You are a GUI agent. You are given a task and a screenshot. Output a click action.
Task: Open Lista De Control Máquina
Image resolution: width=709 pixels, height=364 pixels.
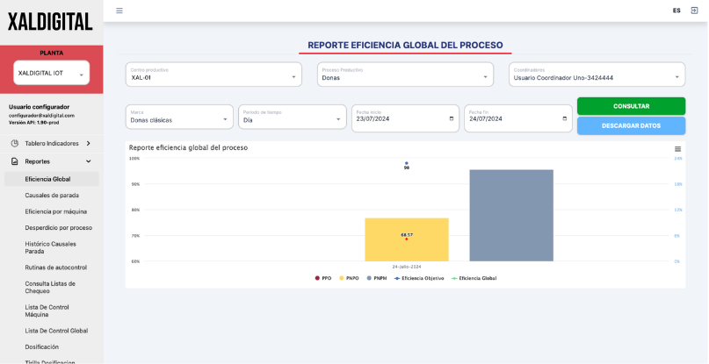[x=47, y=310]
